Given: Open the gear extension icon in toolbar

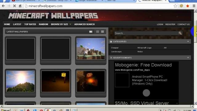Looking at the screenshot, I should (181, 6).
